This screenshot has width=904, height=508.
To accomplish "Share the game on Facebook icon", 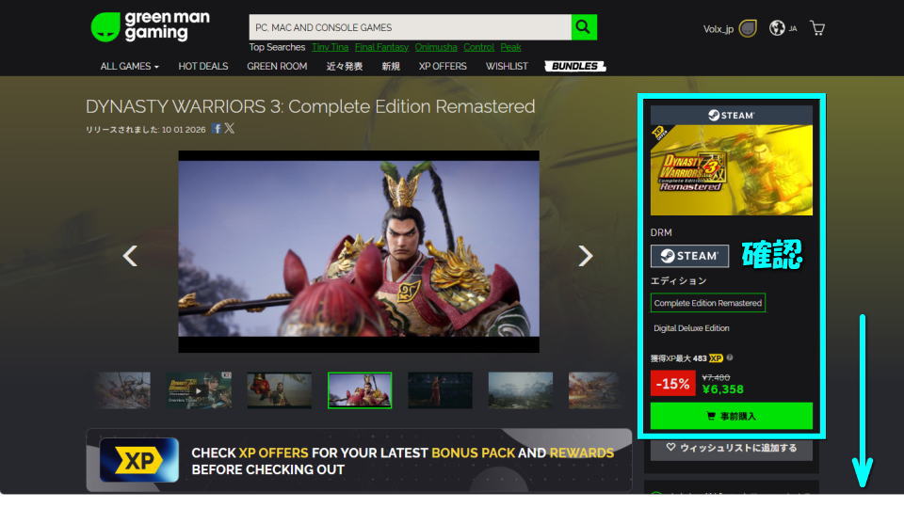I will pos(217,129).
